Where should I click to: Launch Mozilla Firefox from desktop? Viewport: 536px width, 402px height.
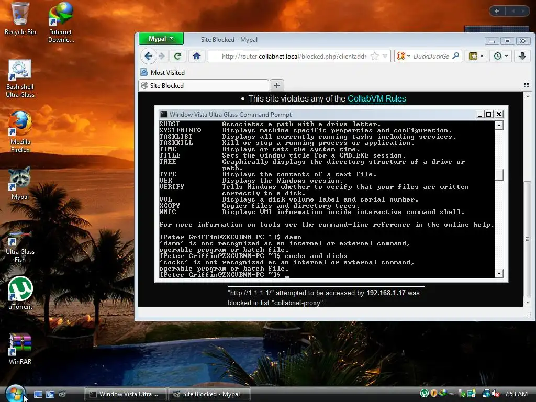tap(20, 131)
